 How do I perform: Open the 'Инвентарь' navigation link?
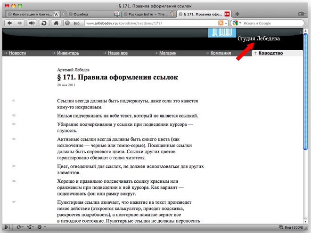point(68,53)
